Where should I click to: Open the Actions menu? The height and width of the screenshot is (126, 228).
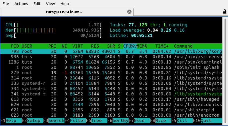coord(21,4)
